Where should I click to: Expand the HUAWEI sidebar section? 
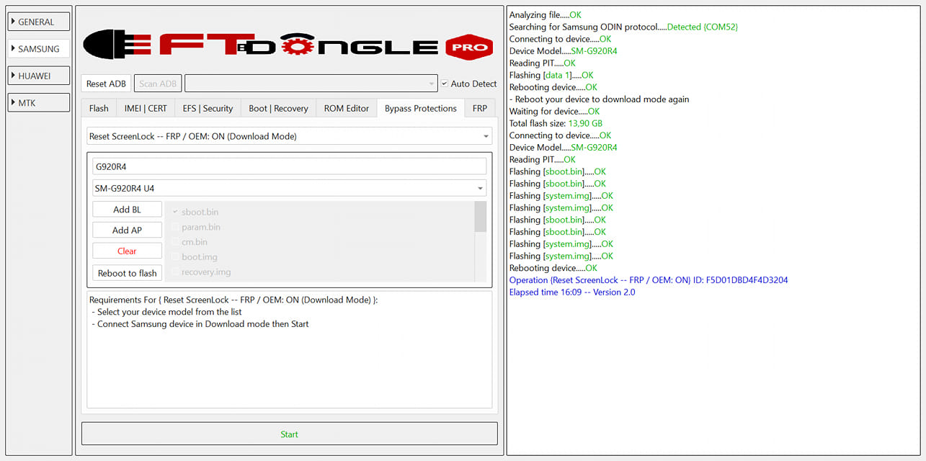click(39, 76)
